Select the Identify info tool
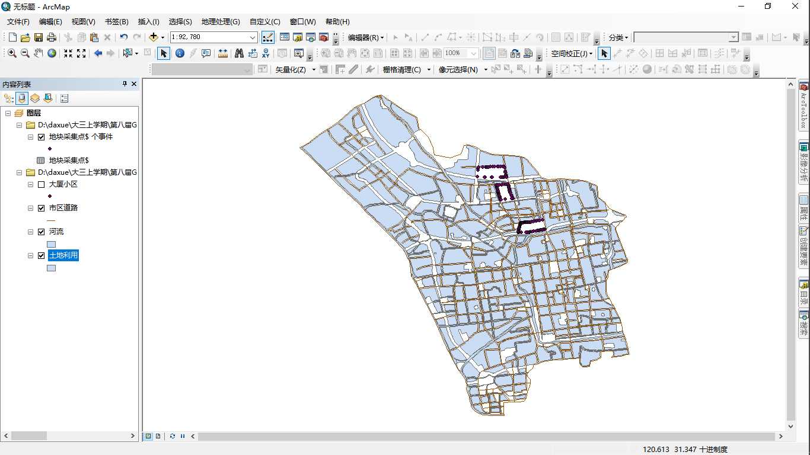Image resolution: width=810 pixels, height=455 pixels. pos(180,53)
